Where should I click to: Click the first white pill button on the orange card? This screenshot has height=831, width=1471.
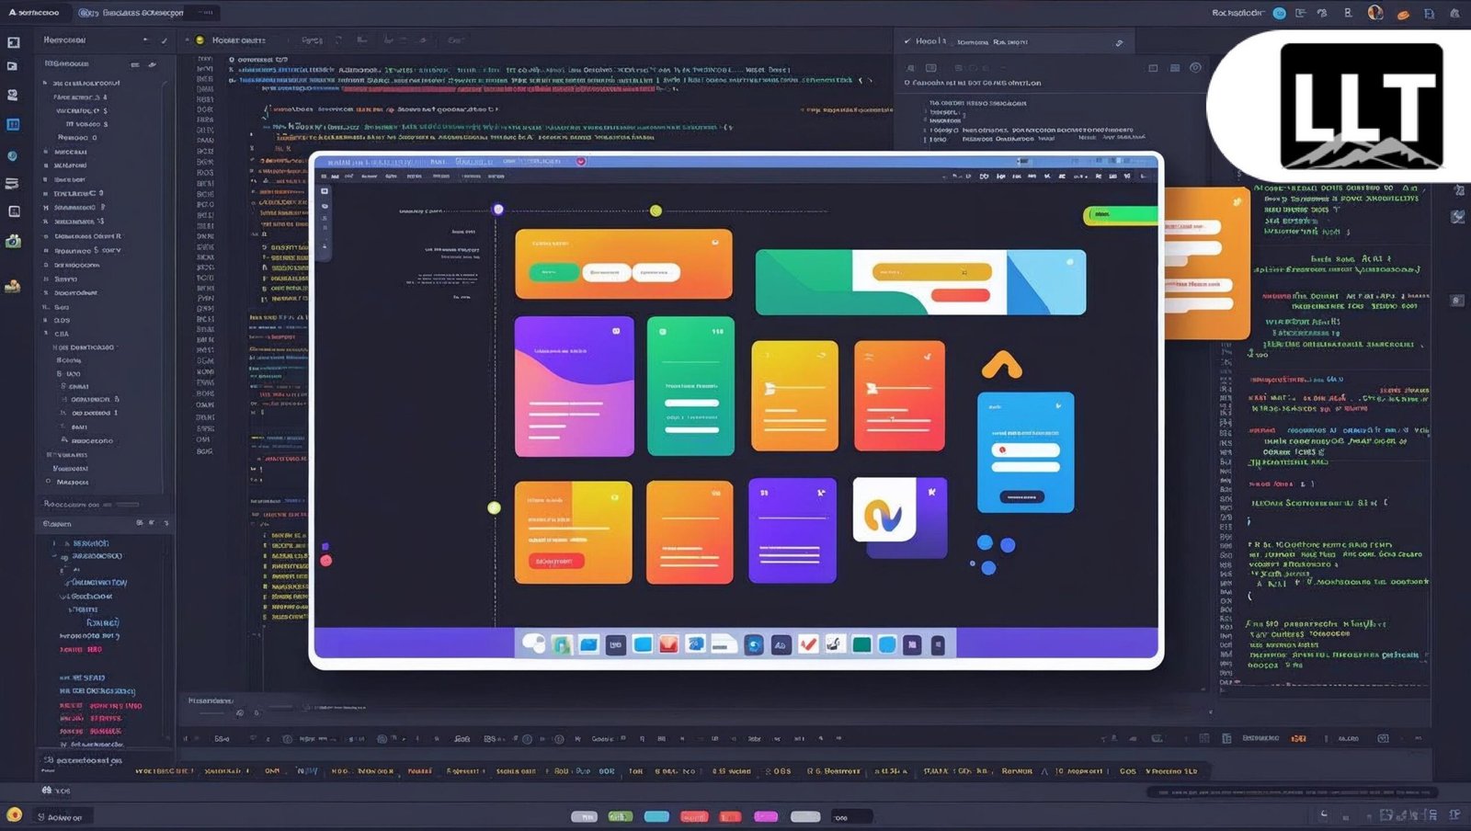pyautogui.click(x=606, y=272)
